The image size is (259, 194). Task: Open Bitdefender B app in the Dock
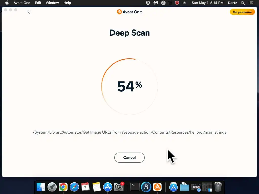[146, 187]
